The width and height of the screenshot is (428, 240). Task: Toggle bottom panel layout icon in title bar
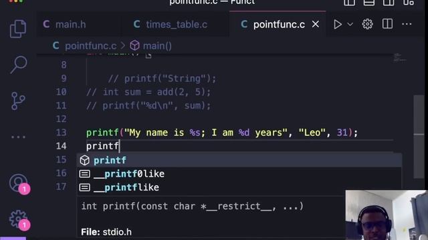pos(368,2)
